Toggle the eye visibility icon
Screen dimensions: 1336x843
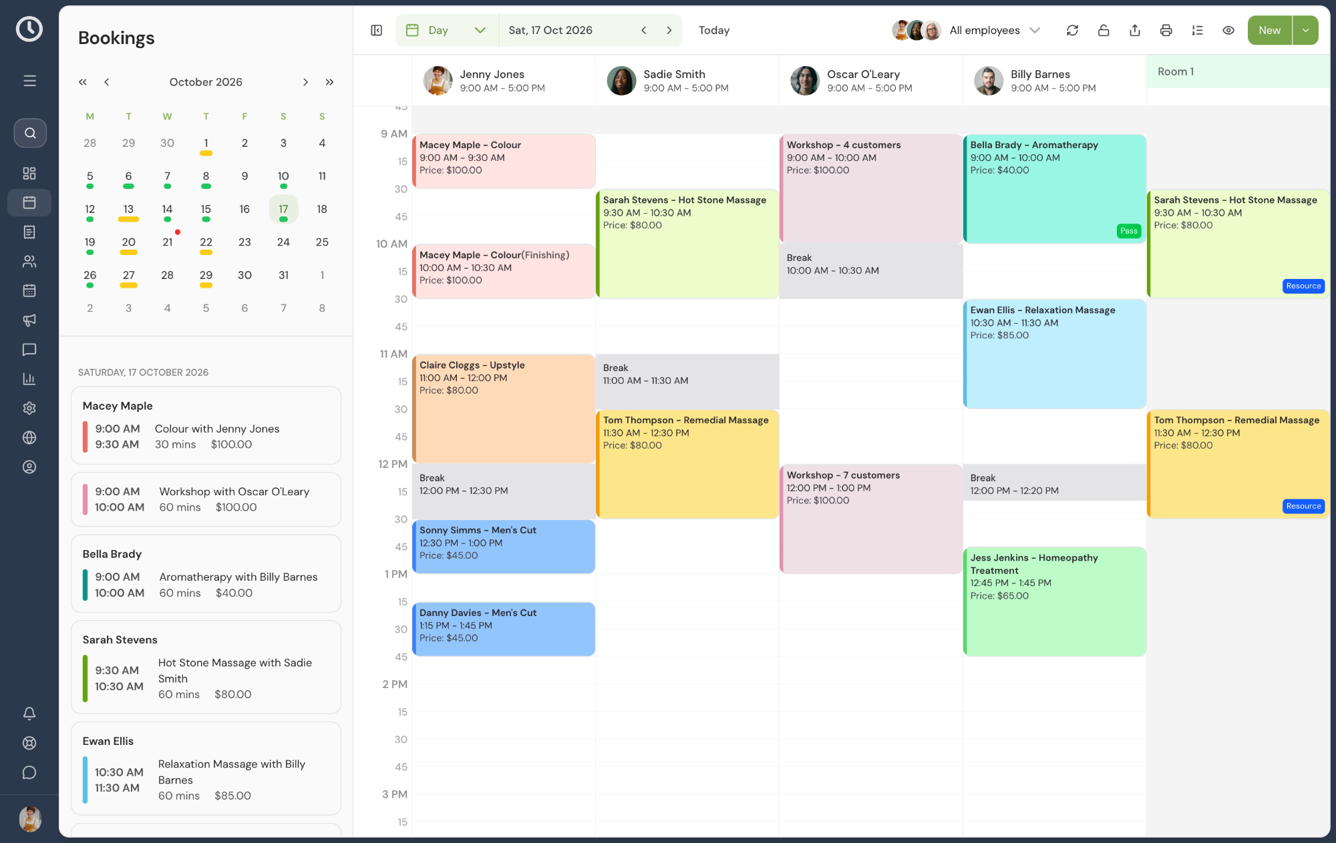tap(1228, 30)
